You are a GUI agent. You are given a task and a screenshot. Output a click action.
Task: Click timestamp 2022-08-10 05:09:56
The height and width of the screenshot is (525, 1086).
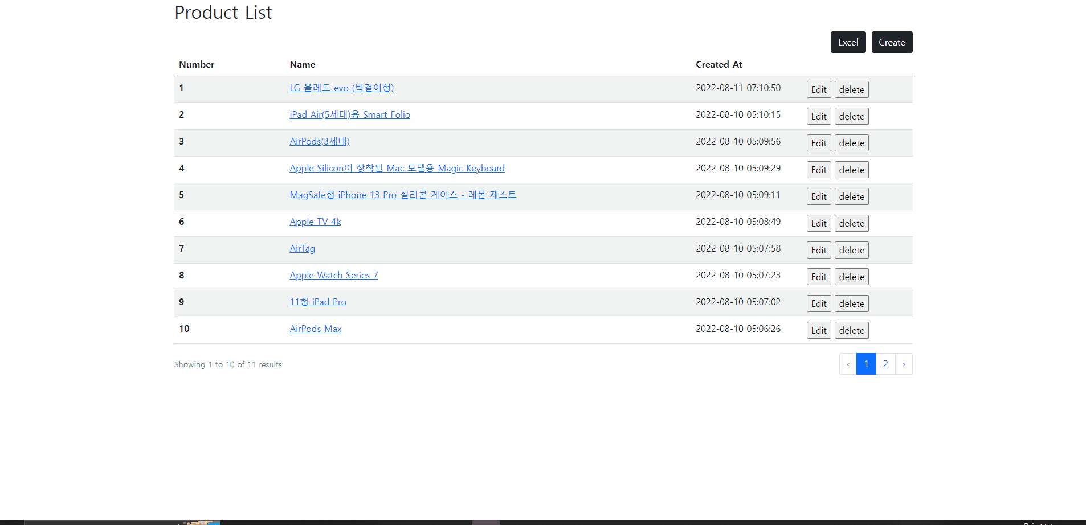738,141
